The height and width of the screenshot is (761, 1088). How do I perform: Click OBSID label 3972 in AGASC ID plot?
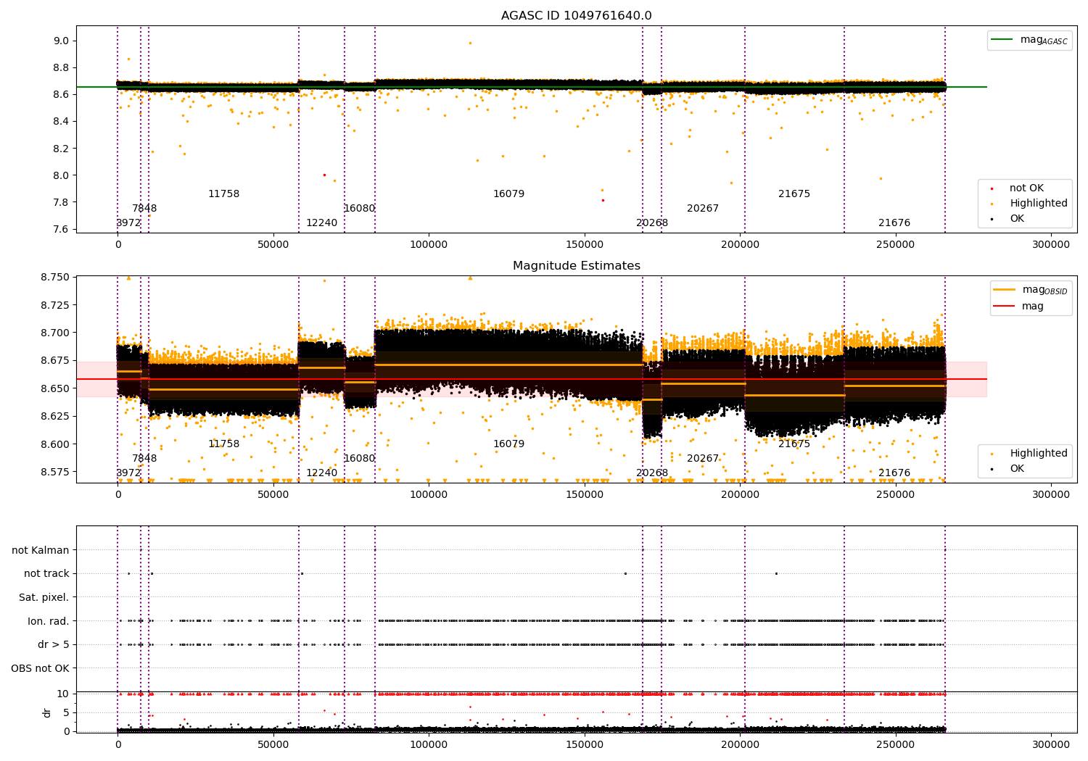[x=128, y=223]
